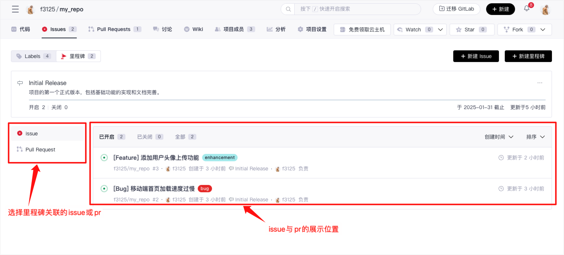Viewport: 564px width, 255px height.
Task: Open the user avatar in top right
Action: (x=545, y=9)
